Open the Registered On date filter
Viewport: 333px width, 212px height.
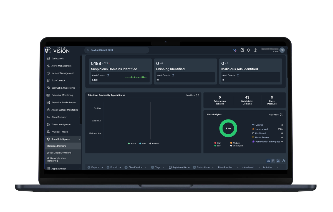(179, 168)
